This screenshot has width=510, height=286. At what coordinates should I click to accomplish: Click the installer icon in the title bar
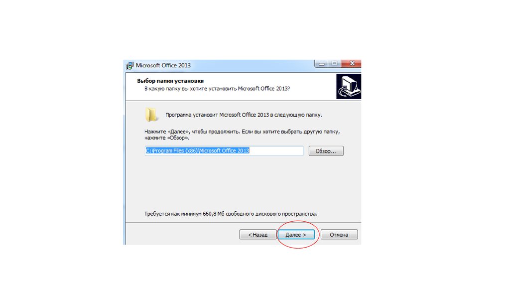click(x=129, y=65)
